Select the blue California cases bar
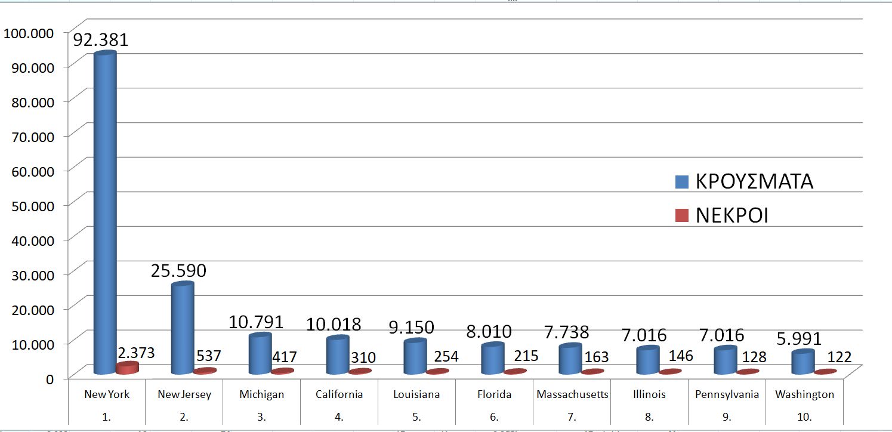The width and height of the screenshot is (892, 432). point(337,355)
